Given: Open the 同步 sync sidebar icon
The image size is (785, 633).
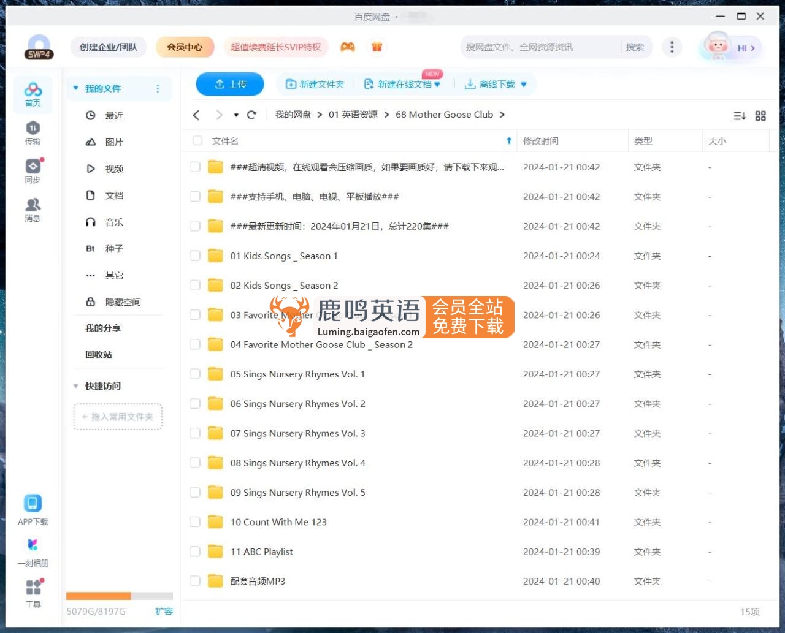Looking at the screenshot, I should click(33, 171).
